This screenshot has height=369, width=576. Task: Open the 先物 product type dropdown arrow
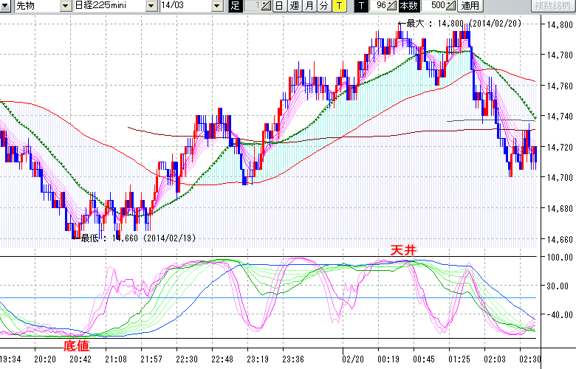click(x=66, y=5)
